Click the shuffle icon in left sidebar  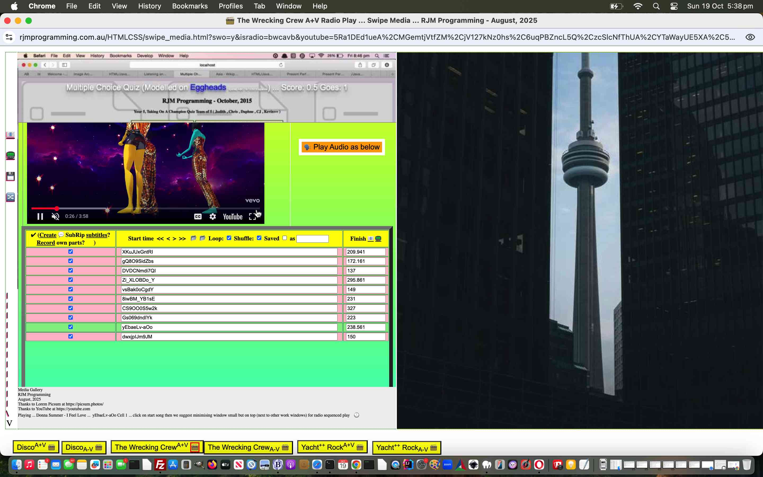[x=10, y=197]
